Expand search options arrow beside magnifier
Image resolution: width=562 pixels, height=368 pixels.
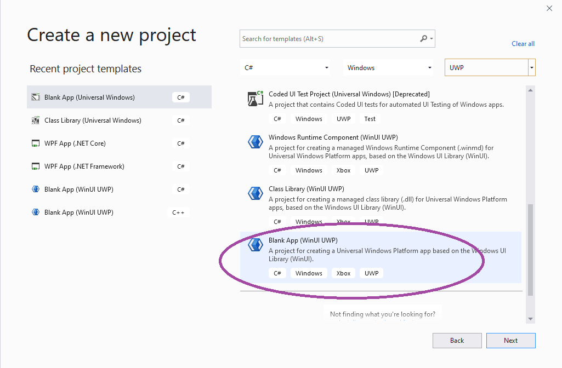(432, 39)
